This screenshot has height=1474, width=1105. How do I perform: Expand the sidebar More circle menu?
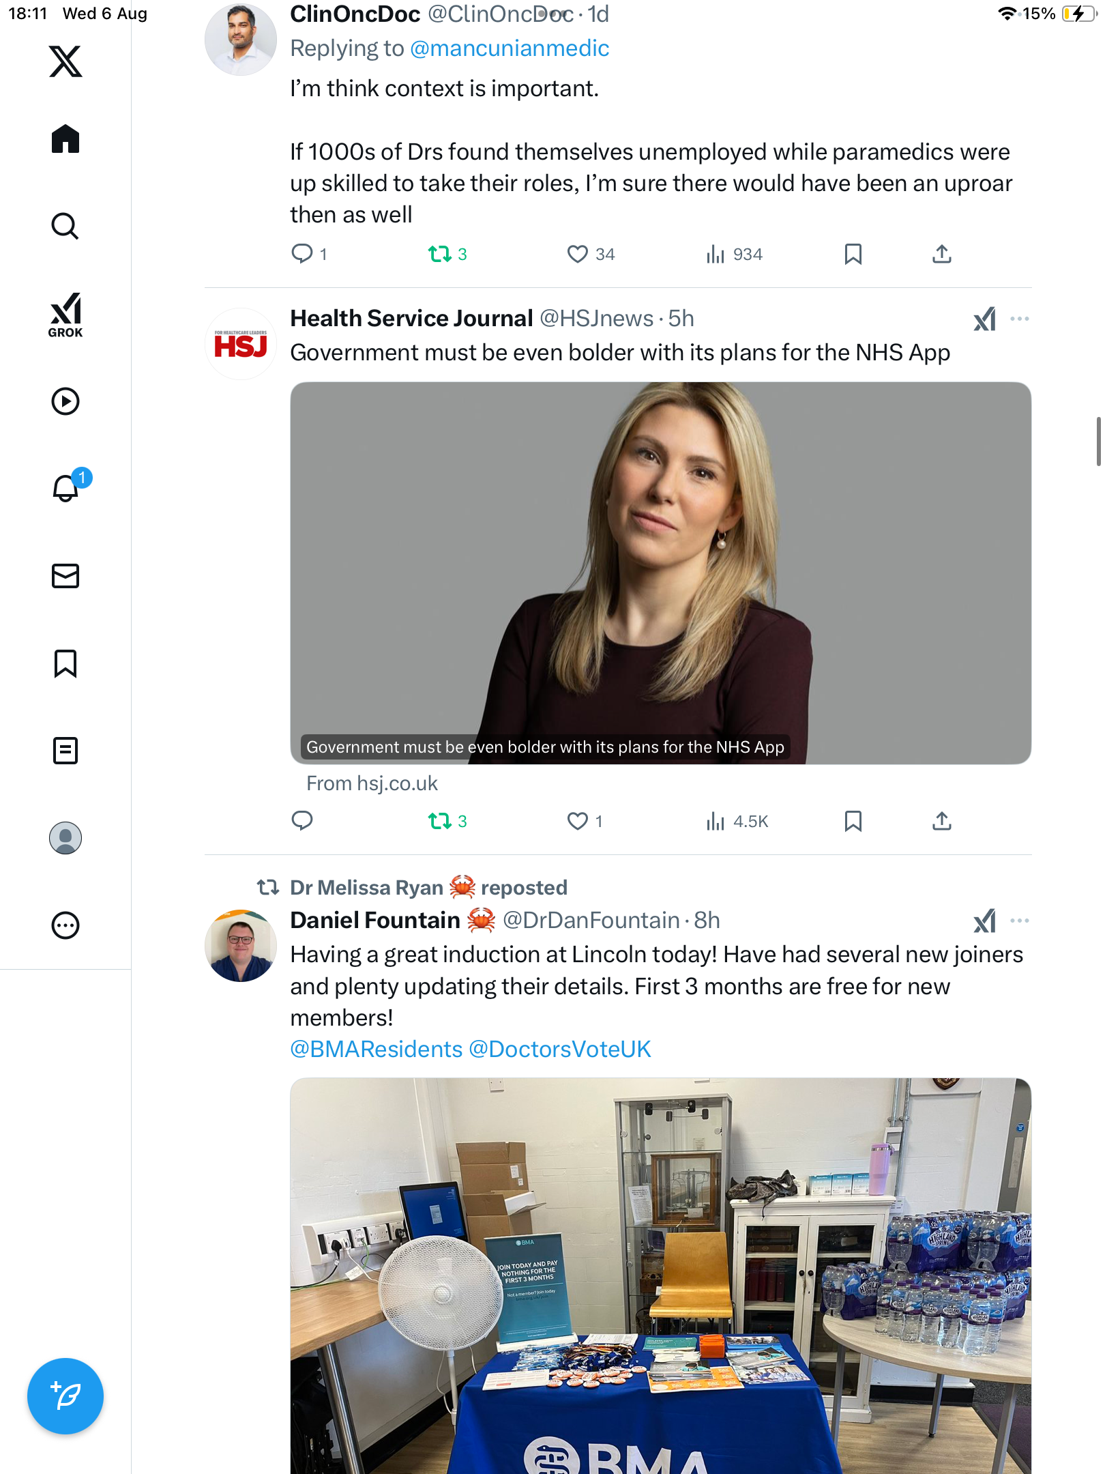(65, 925)
